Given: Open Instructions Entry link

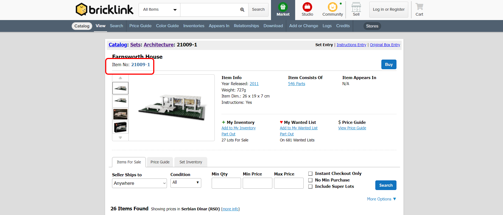Looking at the screenshot, I should pos(351,45).
